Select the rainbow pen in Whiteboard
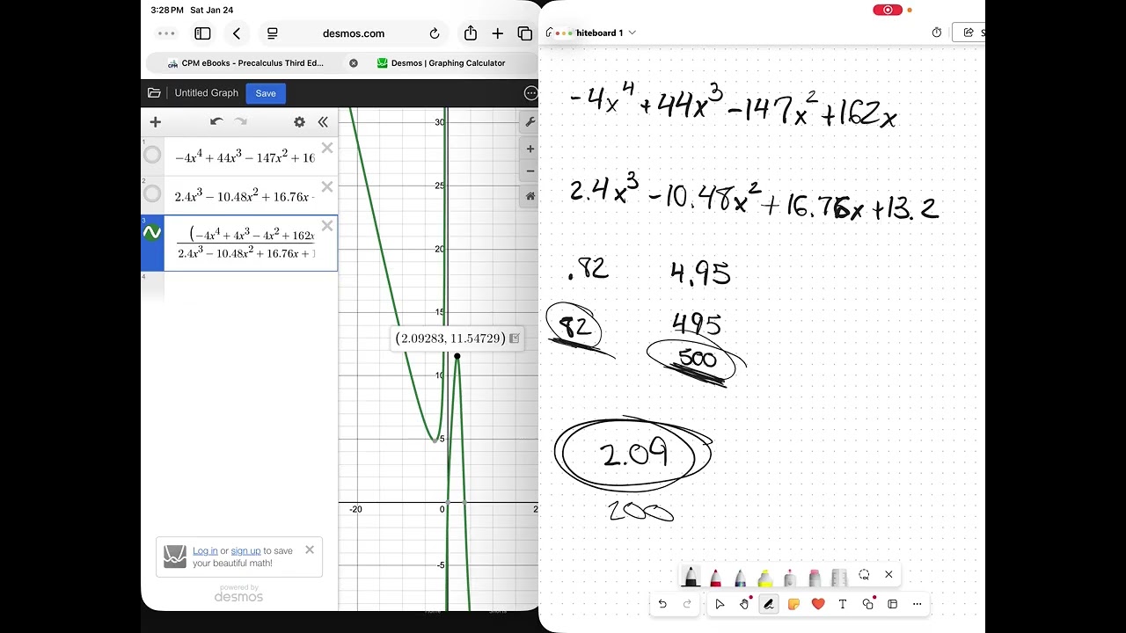1126x633 pixels. pyautogui.click(x=740, y=576)
